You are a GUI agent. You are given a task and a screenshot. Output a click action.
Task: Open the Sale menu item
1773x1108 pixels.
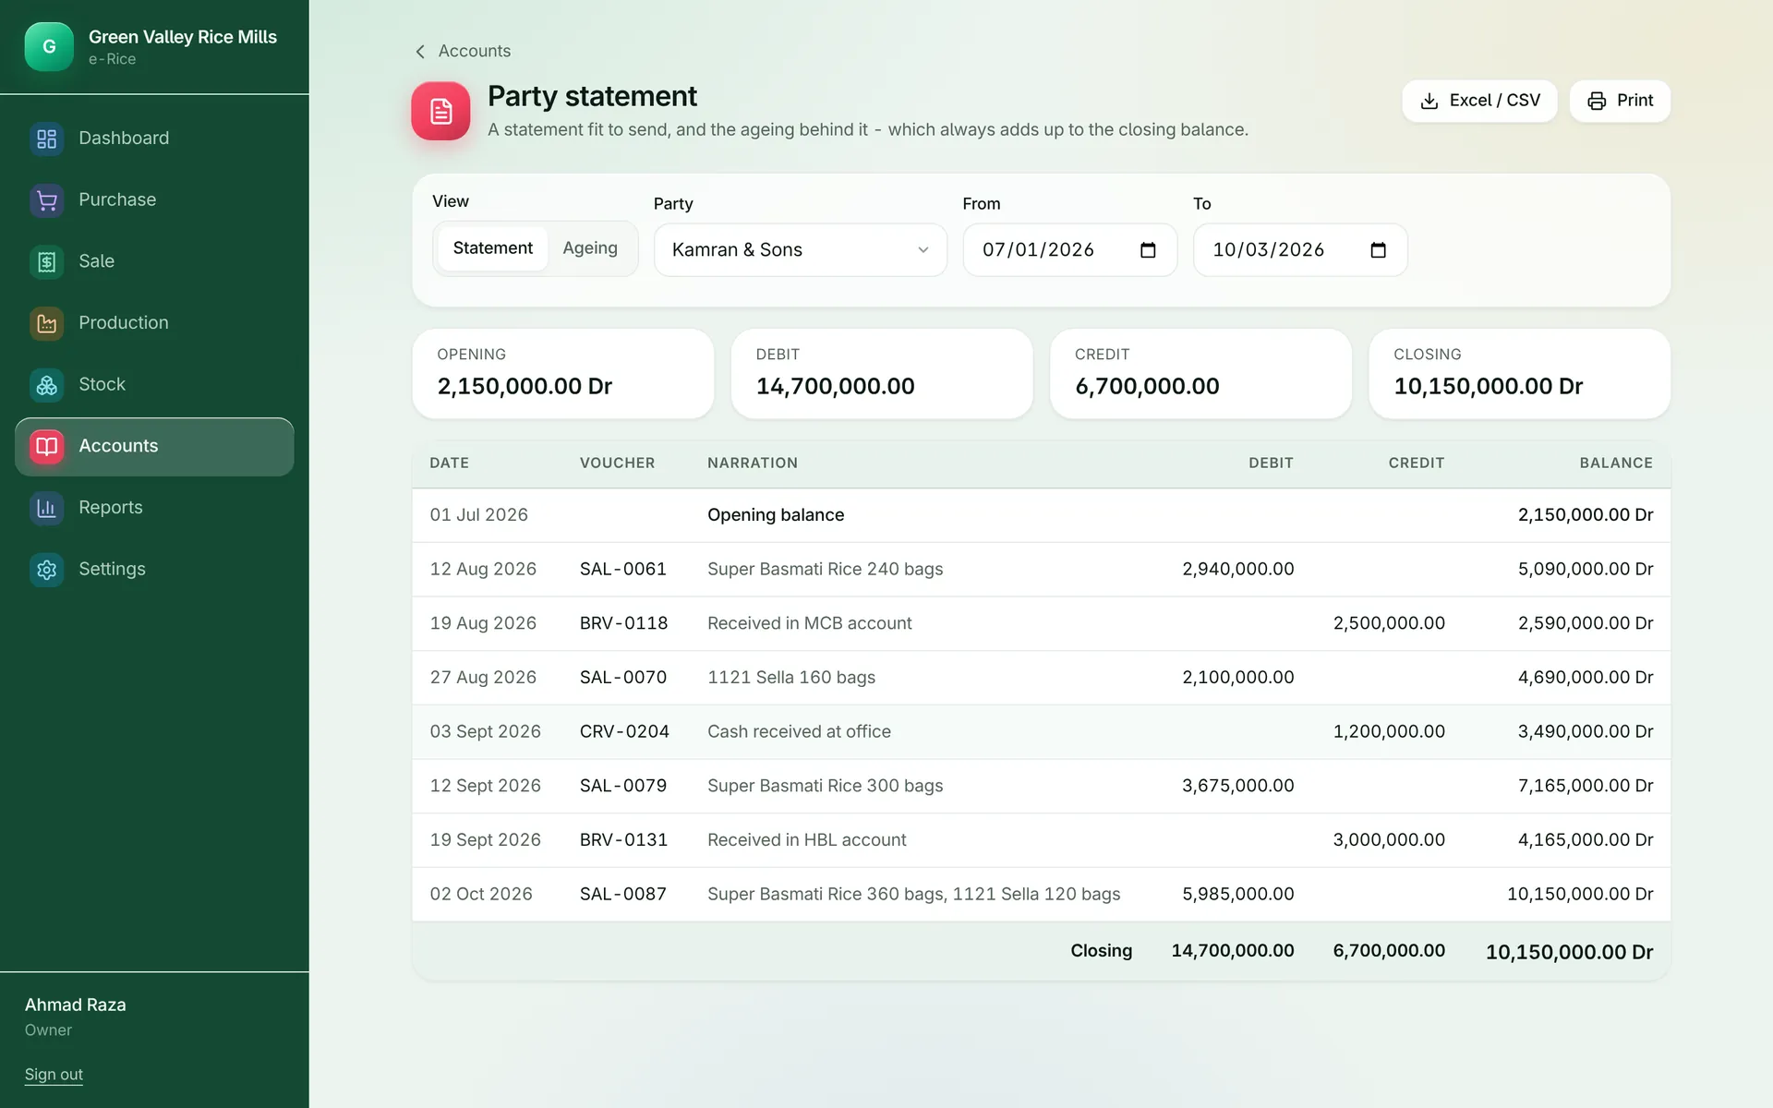pos(154,261)
